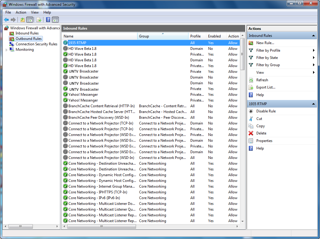Click the rule list scroll up arrow

pyautogui.click(x=242, y=35)
